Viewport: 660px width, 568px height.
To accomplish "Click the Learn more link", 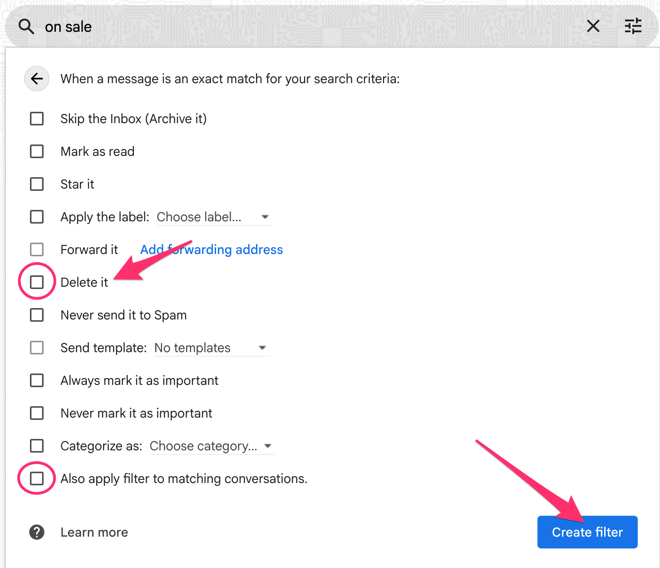I will pyautogui.click(x=94, y=532).
